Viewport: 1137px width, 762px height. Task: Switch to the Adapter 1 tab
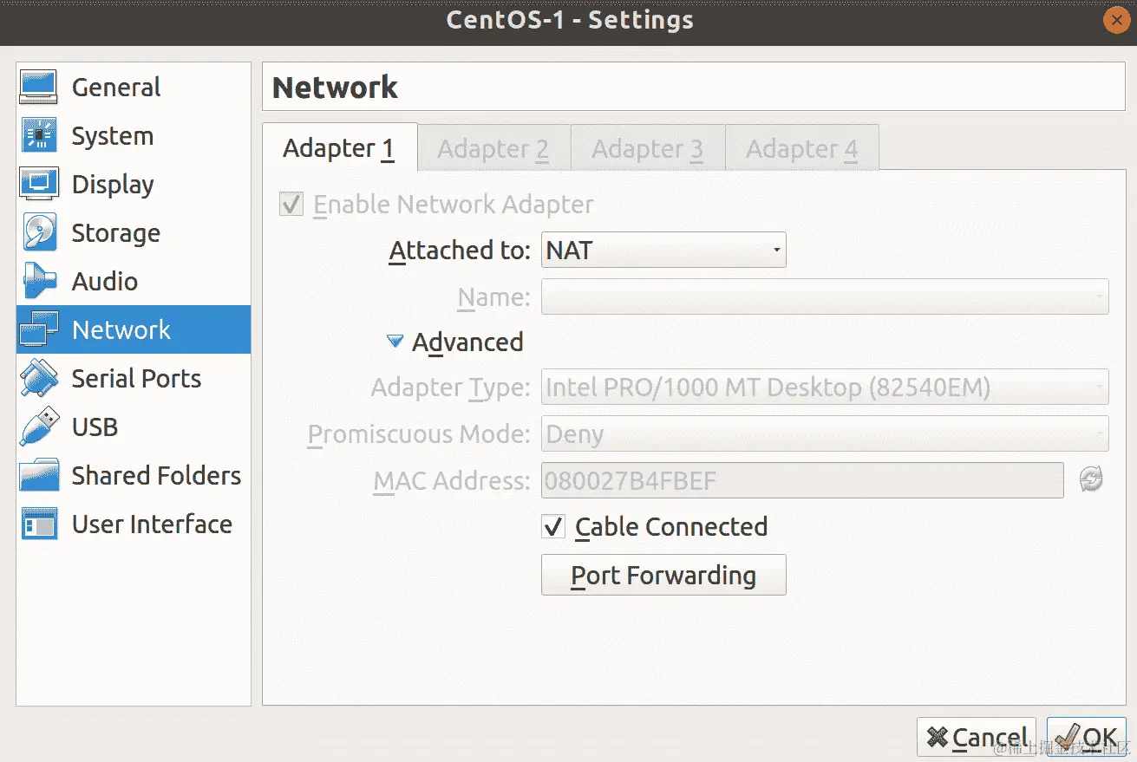(339, 148)
